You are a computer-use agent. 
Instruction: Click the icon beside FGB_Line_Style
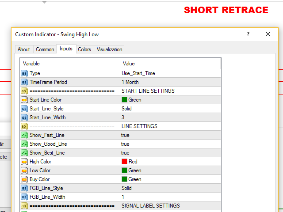(24, 188)
